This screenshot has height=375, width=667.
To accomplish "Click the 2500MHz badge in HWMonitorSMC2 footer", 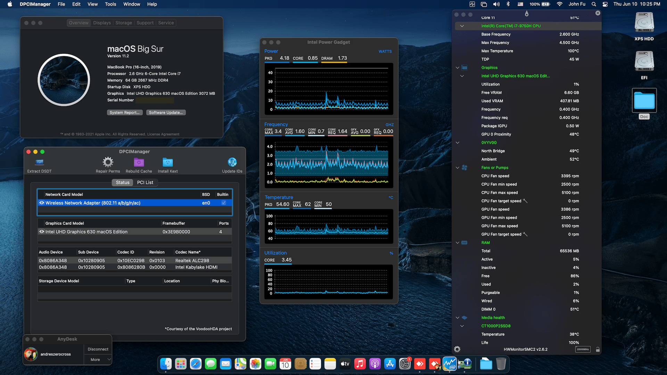I will pyautogui.click(x=583, y=349).
